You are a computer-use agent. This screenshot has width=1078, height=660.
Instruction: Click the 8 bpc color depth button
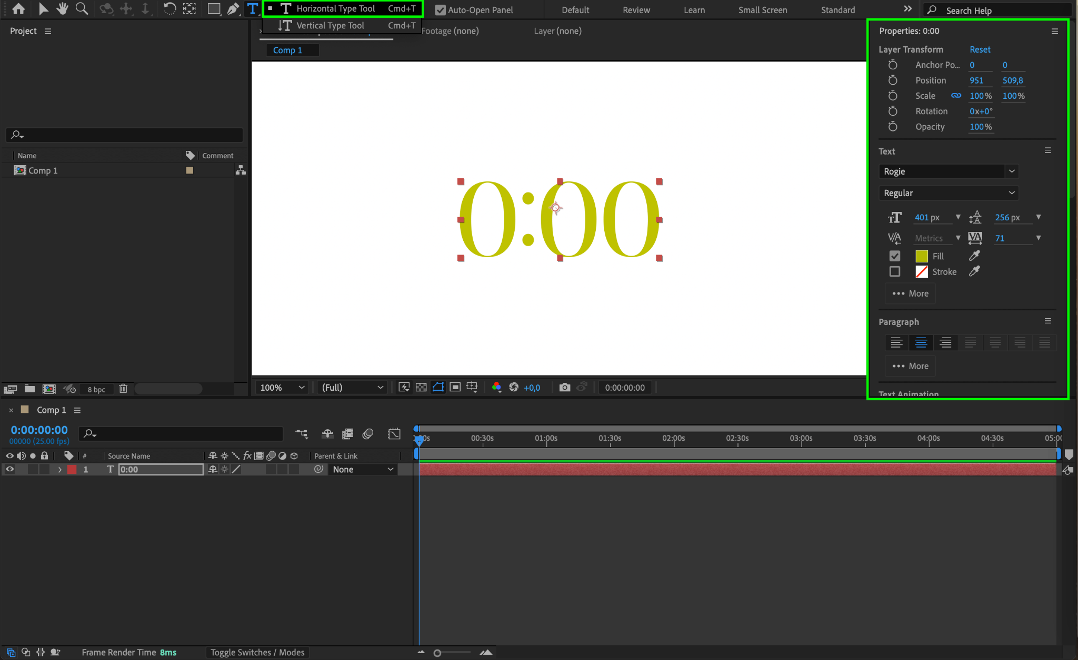(x=96, y=389)
